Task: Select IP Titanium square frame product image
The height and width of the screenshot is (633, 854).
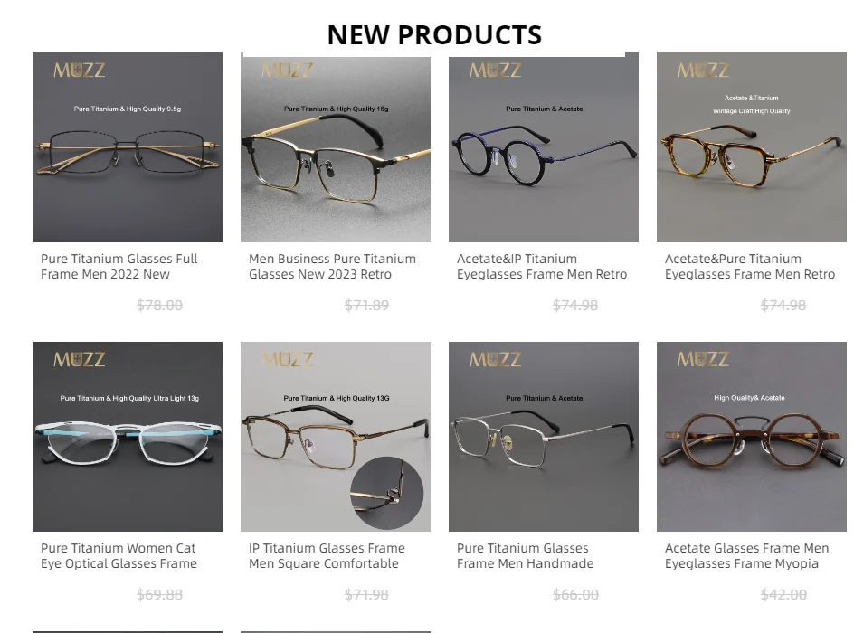Action: (336, 437)
